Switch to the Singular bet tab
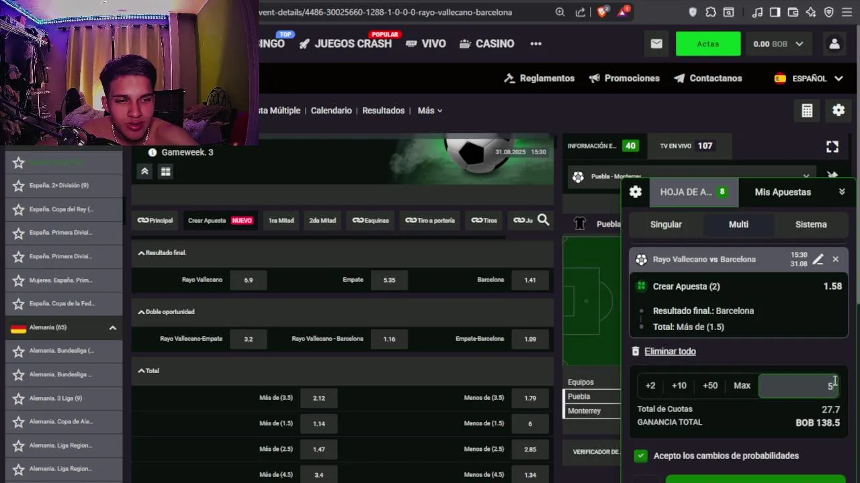 click(x=666, y=225)
